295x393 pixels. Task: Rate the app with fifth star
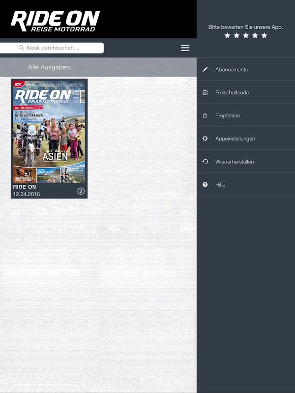264,35
